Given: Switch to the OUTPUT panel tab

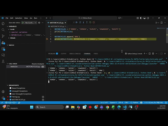Looking at the screenshot, I should point(64,54).
